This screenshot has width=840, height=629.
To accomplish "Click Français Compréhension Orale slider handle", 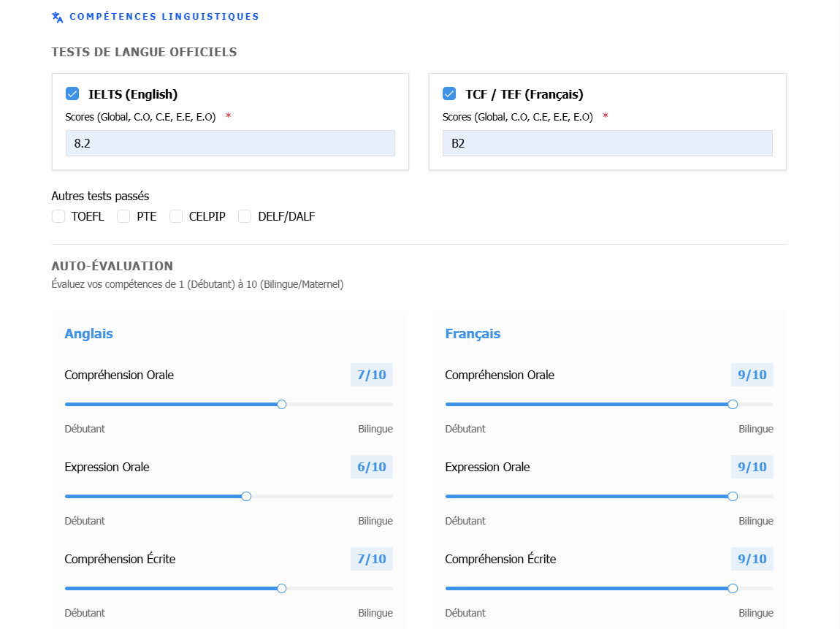I will click(733, 405).
